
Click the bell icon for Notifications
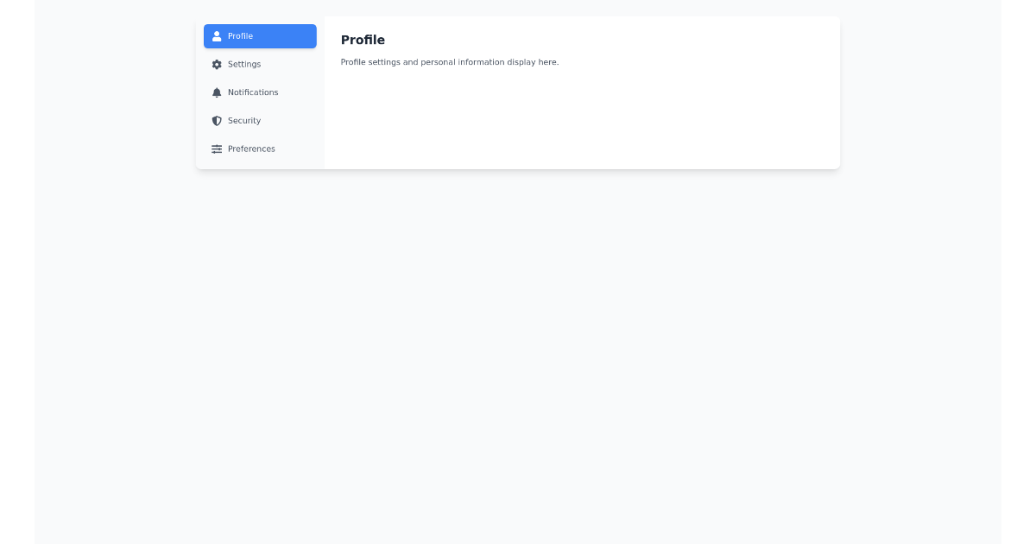tap(218, 92)
